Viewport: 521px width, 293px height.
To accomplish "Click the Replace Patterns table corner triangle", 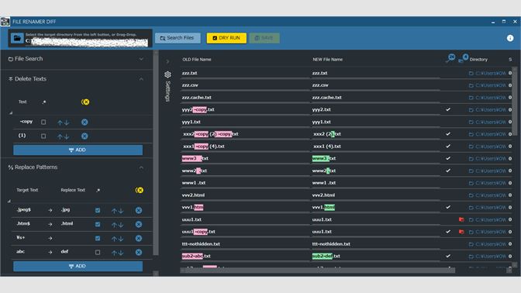I will click(9, 201).
